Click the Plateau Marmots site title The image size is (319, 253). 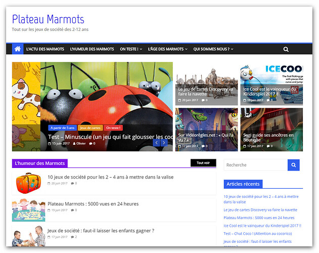click(48, 19)
